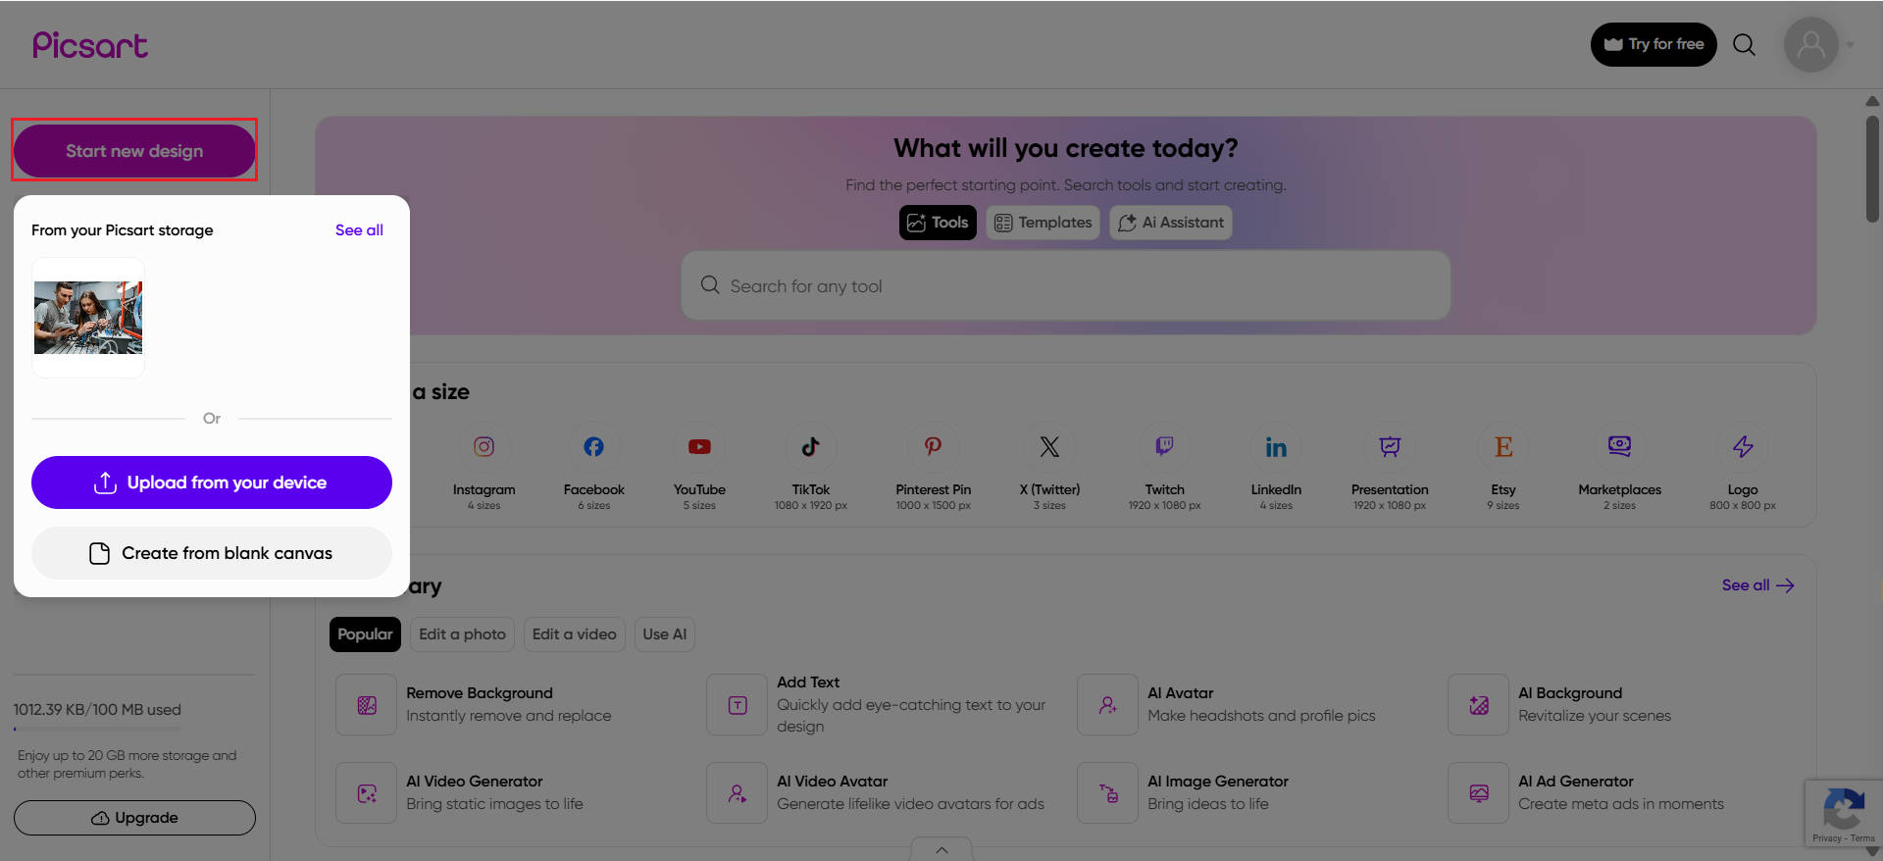
Task: Select the LinkedIn size icon
Action: [x=1276, y=447]
